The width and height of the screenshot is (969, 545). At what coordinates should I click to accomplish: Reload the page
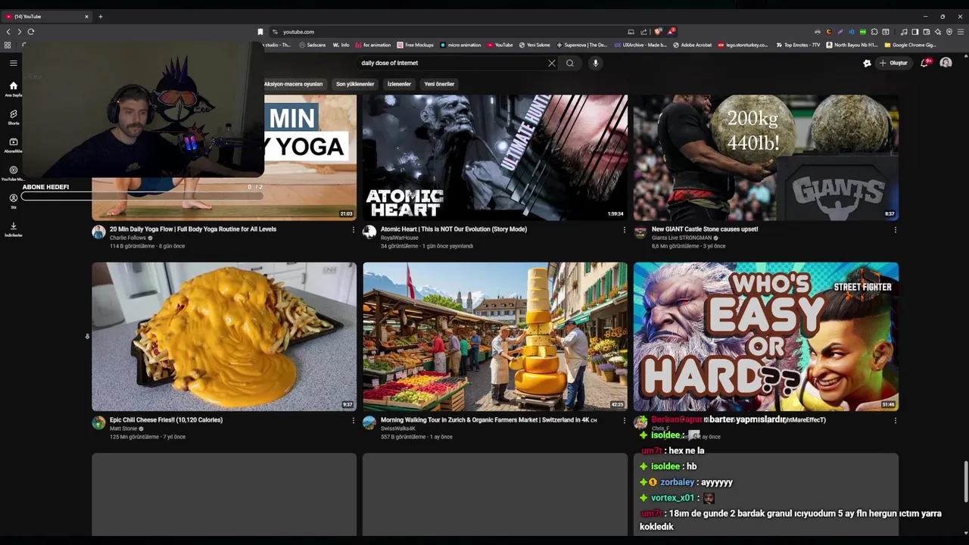[31, 32]
